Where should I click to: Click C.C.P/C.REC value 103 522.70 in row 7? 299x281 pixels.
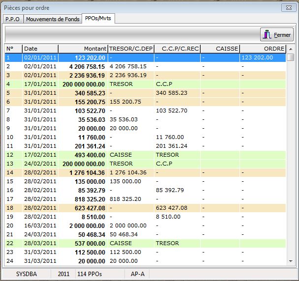pos(172,111)
